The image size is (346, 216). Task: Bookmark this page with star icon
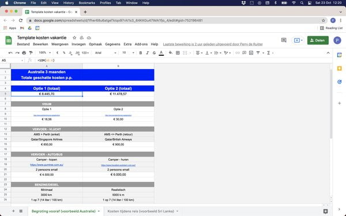click(x=324, y=21)
